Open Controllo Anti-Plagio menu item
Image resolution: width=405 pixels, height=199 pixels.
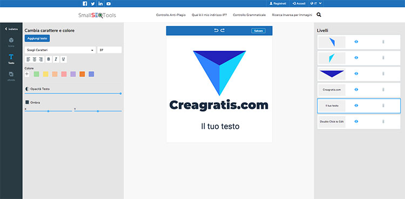coord(171,15)
